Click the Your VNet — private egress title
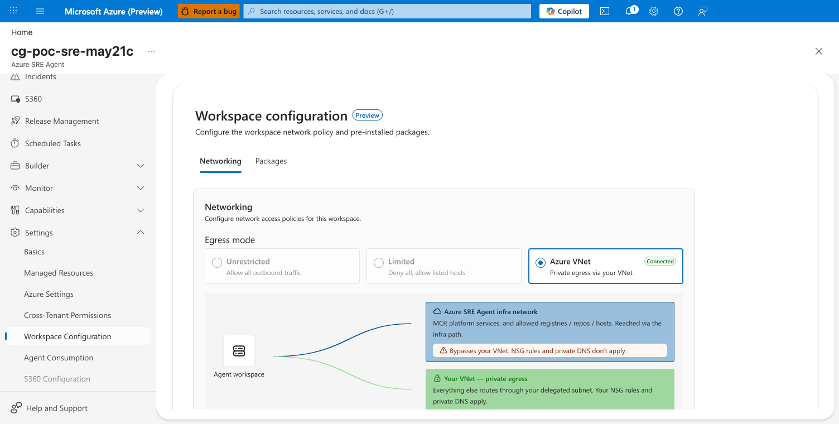 (x=486, y=379)
